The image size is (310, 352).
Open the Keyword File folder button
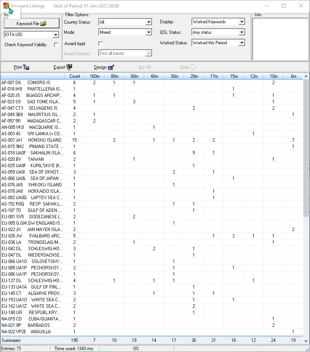pos(32,23)
